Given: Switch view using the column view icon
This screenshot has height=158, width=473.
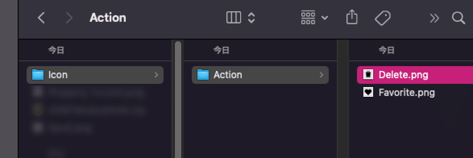Looking at the screenshot, I should tap(234, 18).
